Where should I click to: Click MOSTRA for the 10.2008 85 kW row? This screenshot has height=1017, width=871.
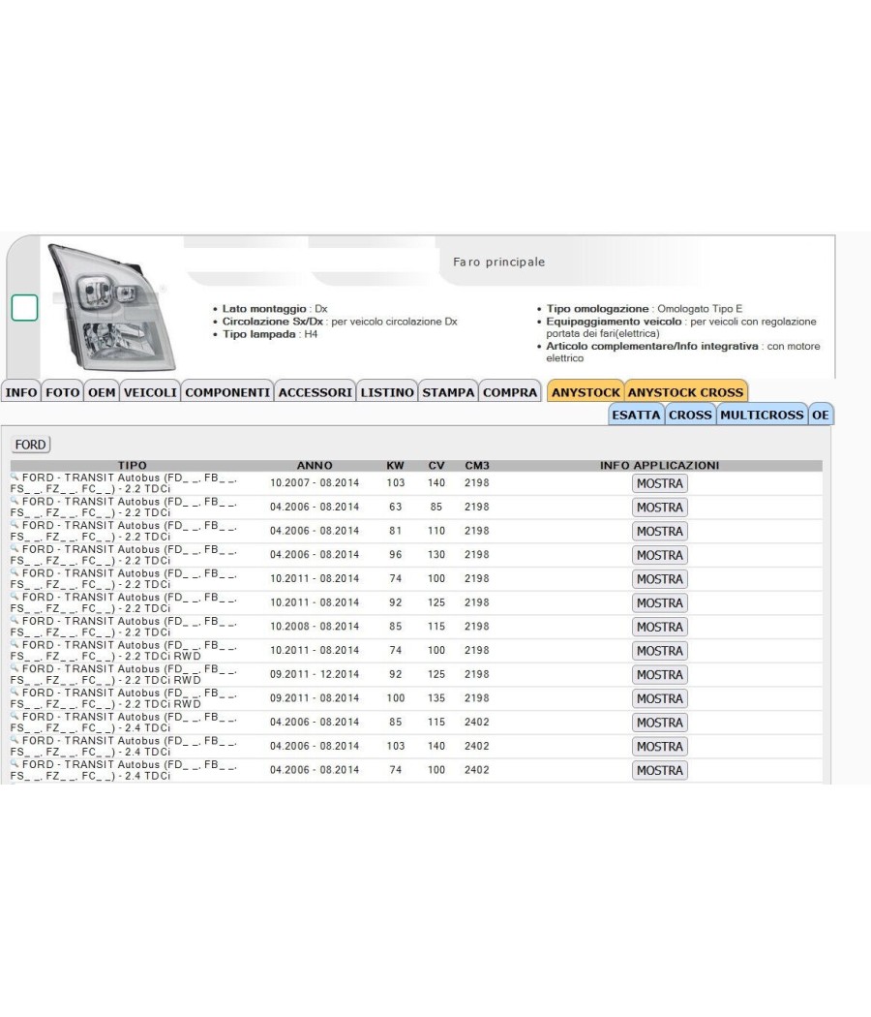coord(660,628)
